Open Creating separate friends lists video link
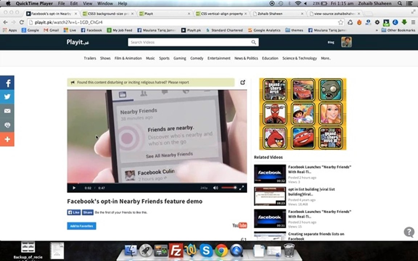This screenshot has width=418, height=261. point(316,236)
